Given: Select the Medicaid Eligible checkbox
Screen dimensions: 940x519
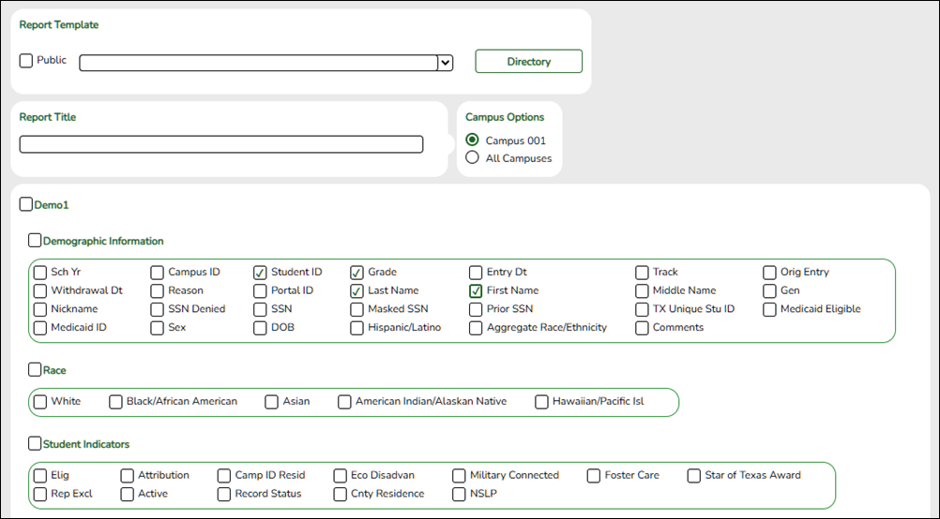Looking at the screenshot, I should coord(770,309).
